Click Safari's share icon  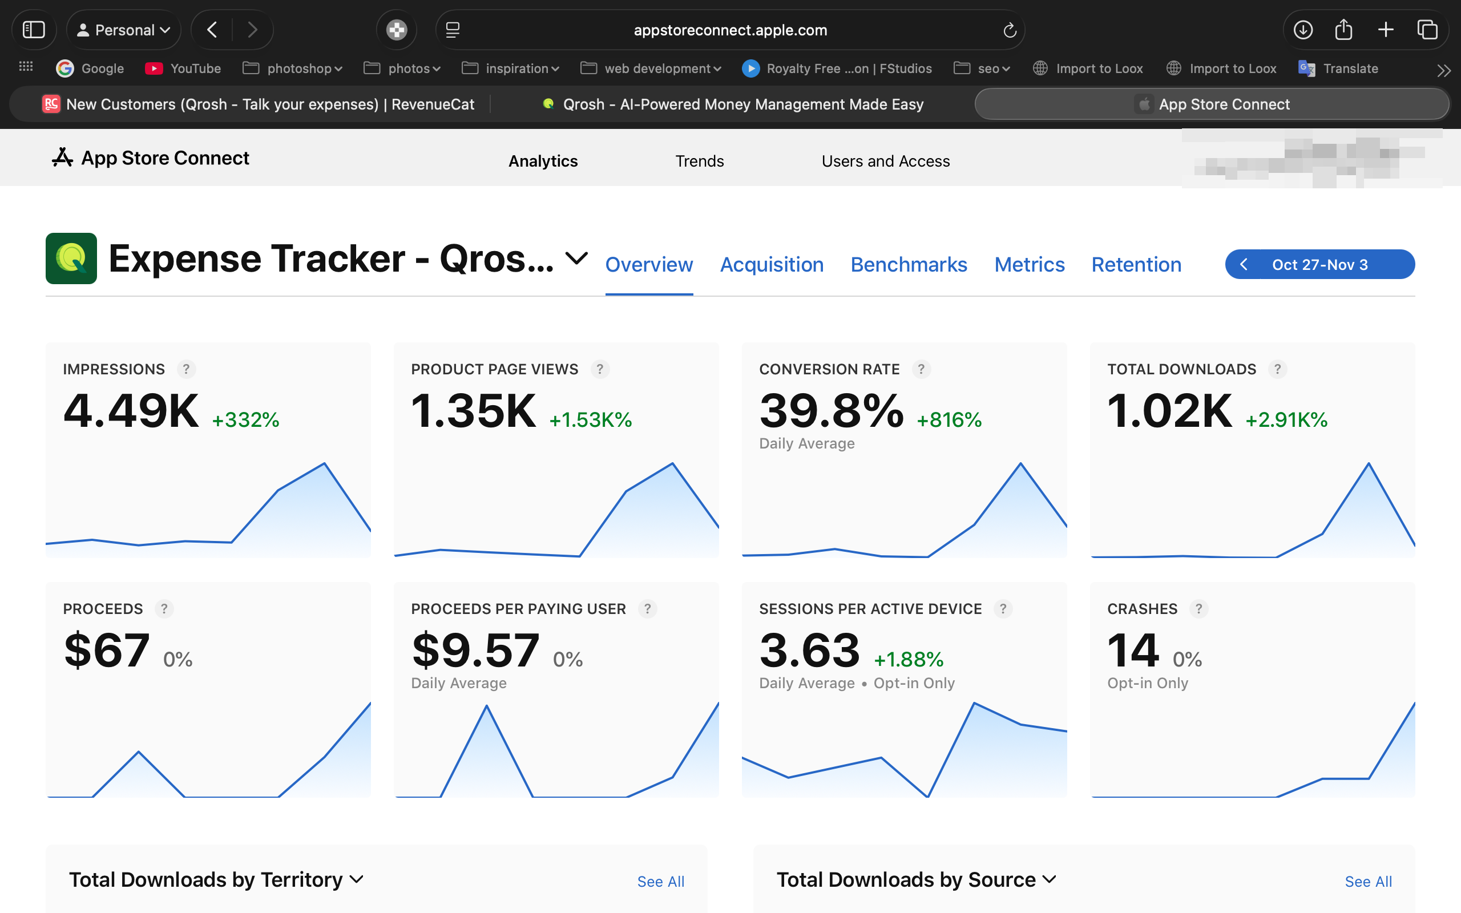pyautogui.click(x=1343, y=30)
